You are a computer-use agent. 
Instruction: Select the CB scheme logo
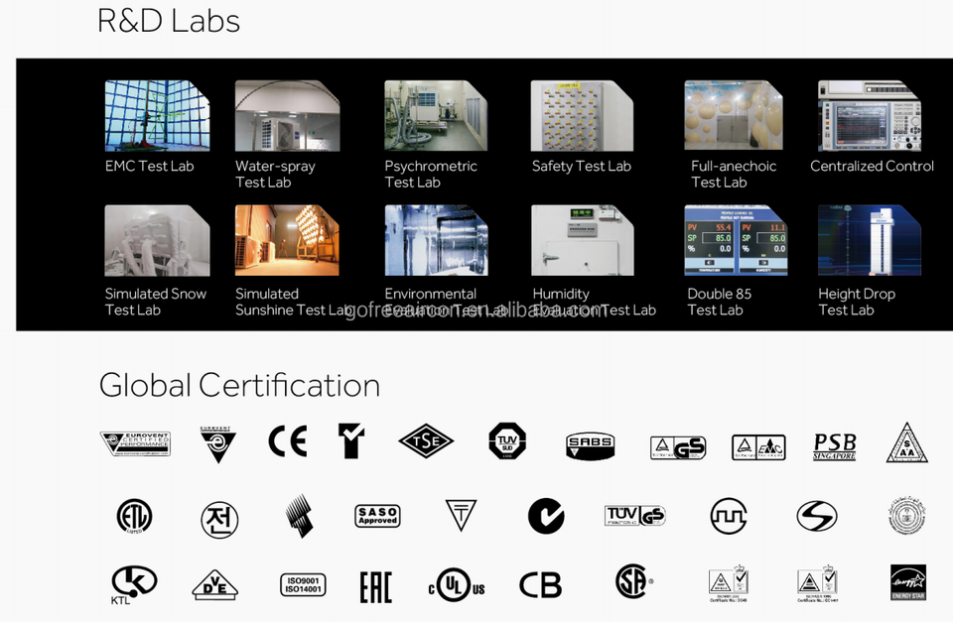point(540,585)
